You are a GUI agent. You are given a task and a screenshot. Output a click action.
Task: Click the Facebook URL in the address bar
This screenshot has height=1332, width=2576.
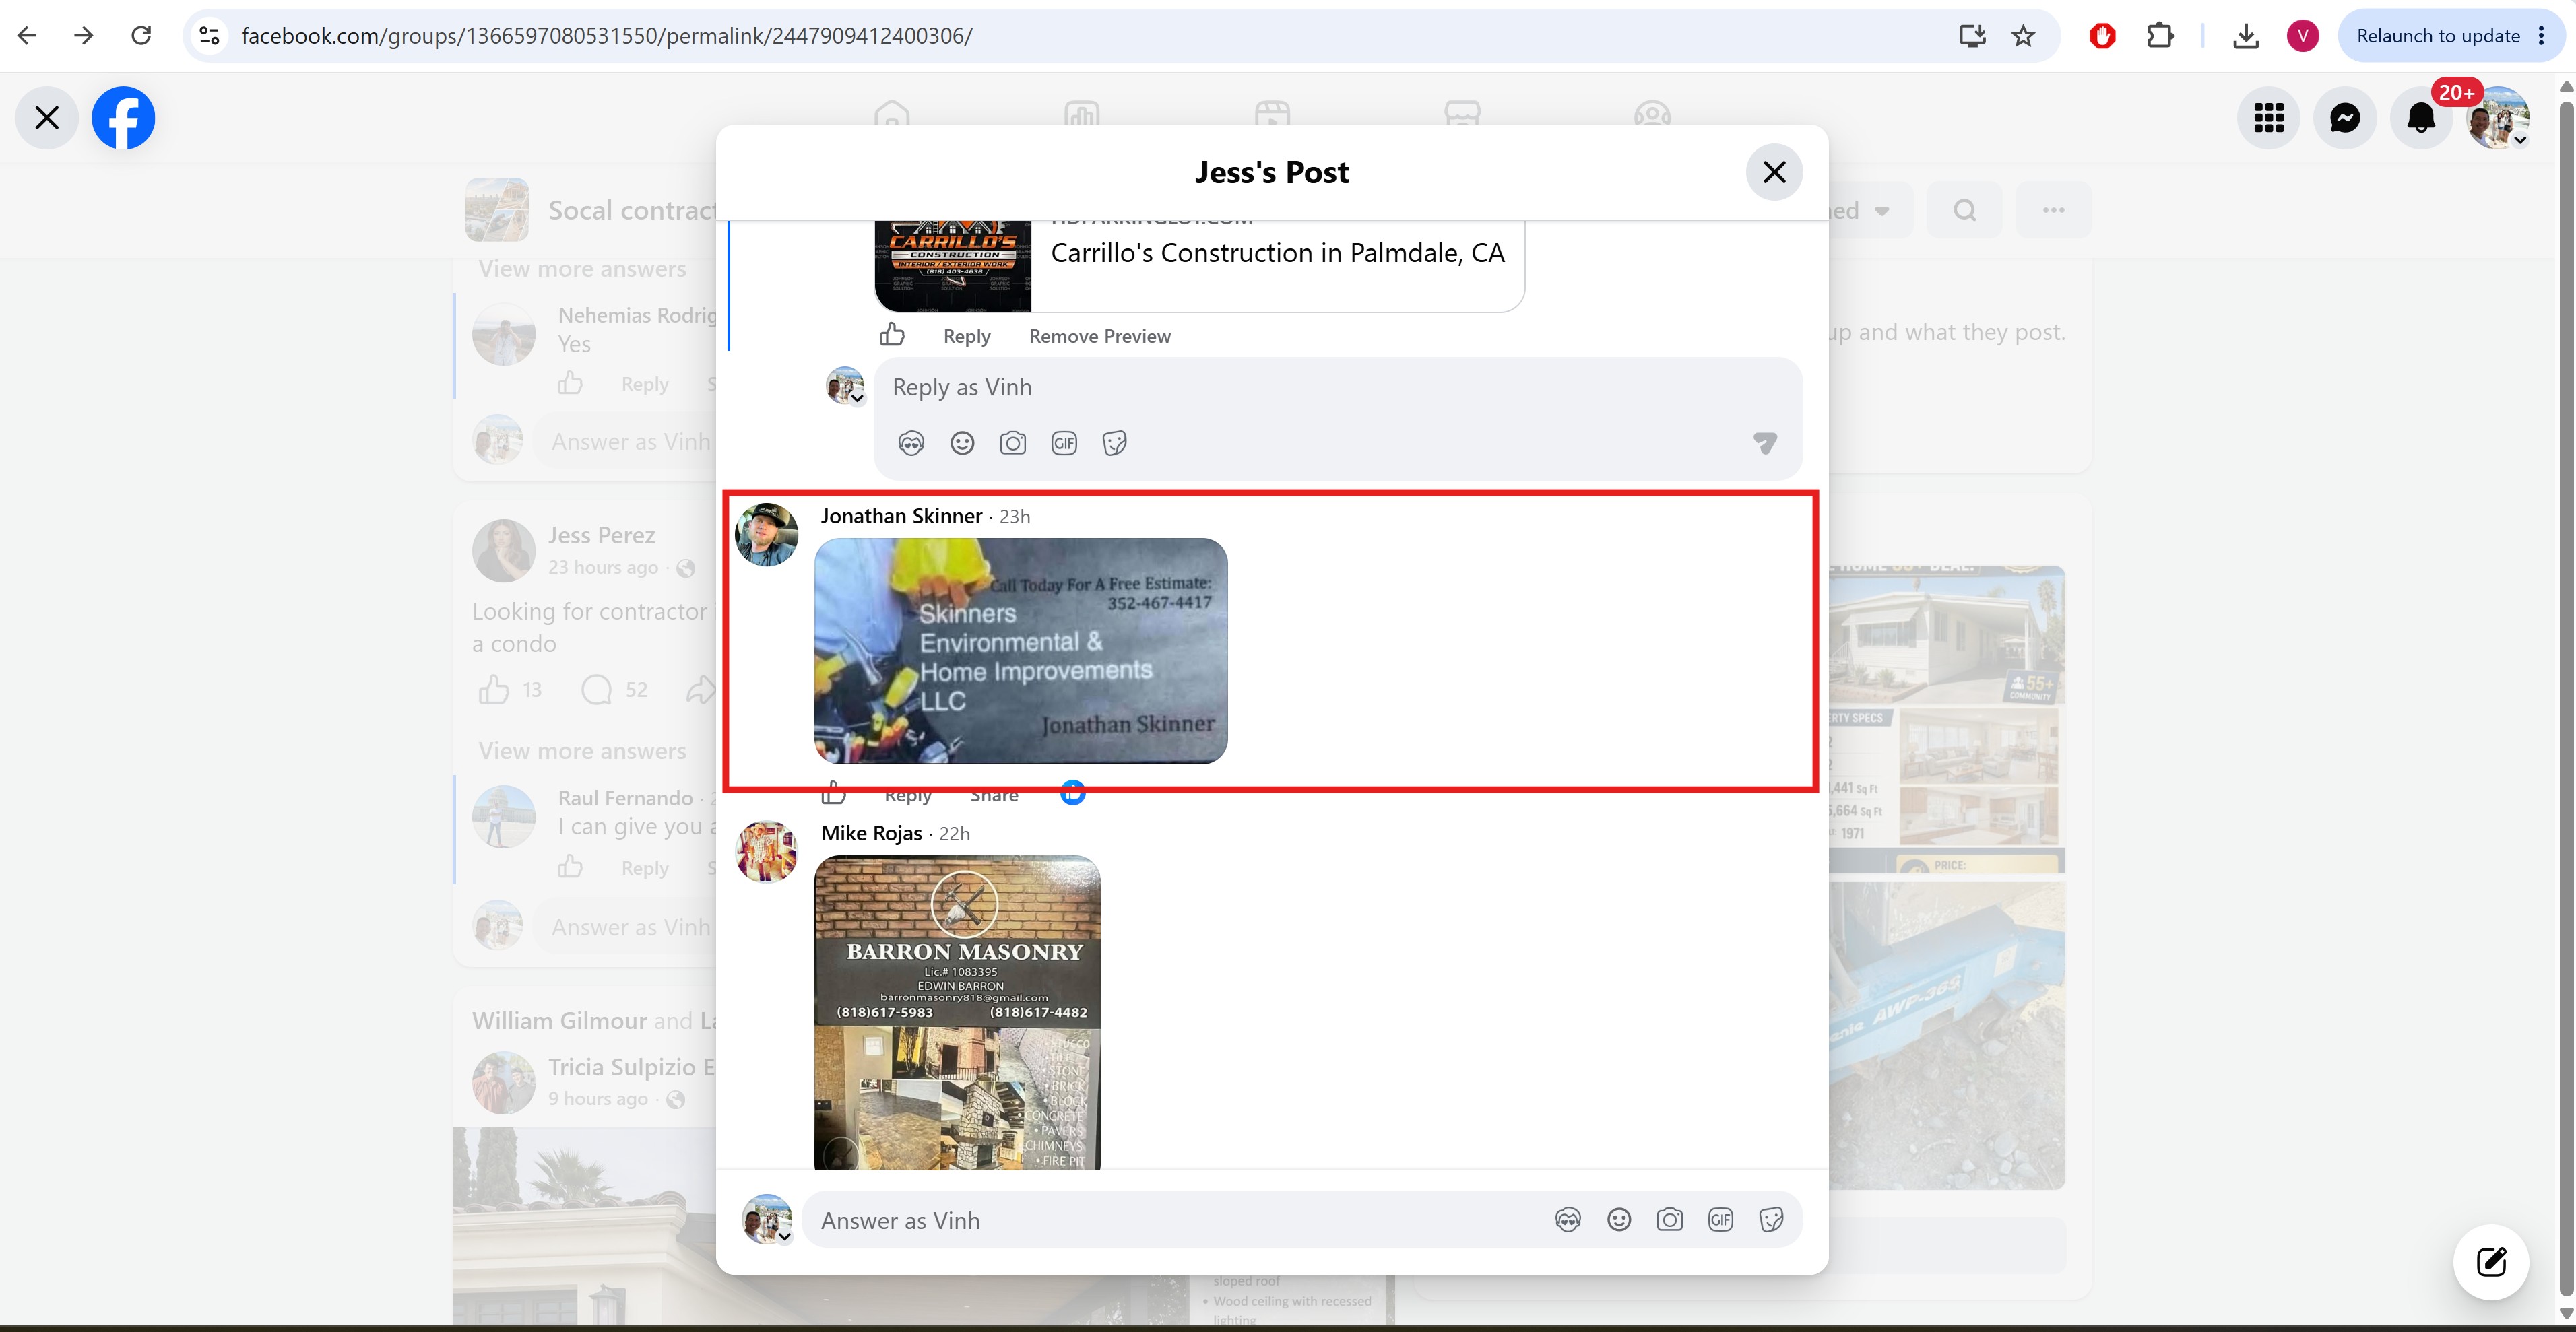(x=607, y=36)
